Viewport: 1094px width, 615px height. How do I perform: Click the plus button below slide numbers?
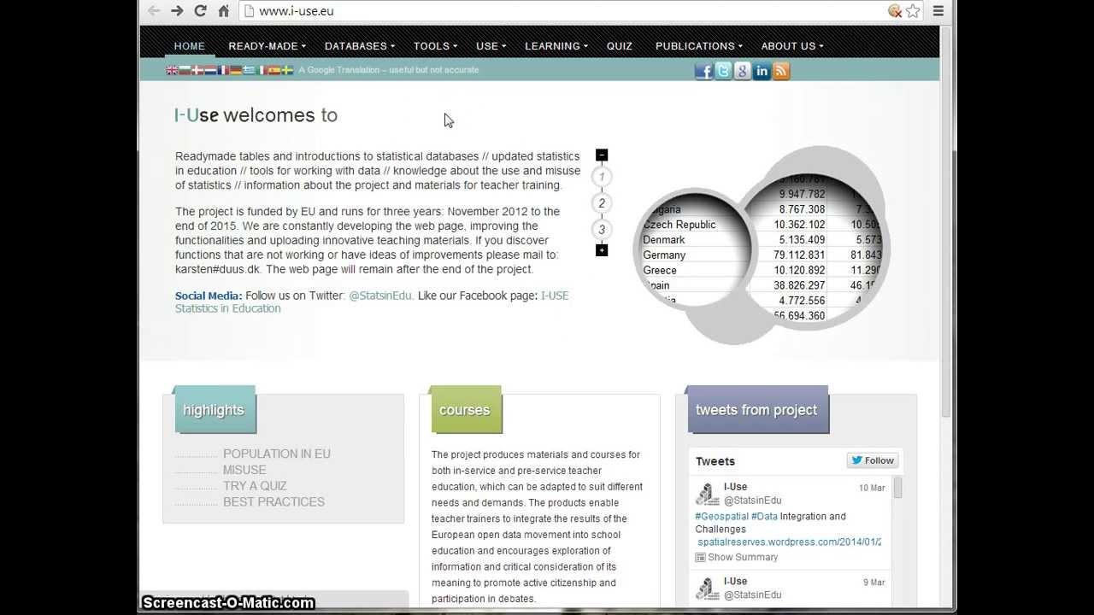tap(602, 249)
